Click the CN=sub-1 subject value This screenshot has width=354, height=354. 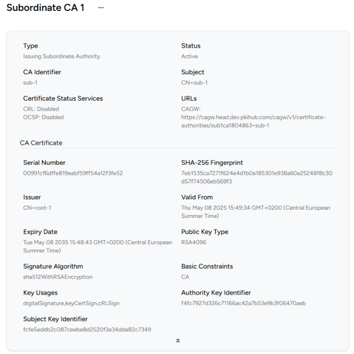(194, 83)
